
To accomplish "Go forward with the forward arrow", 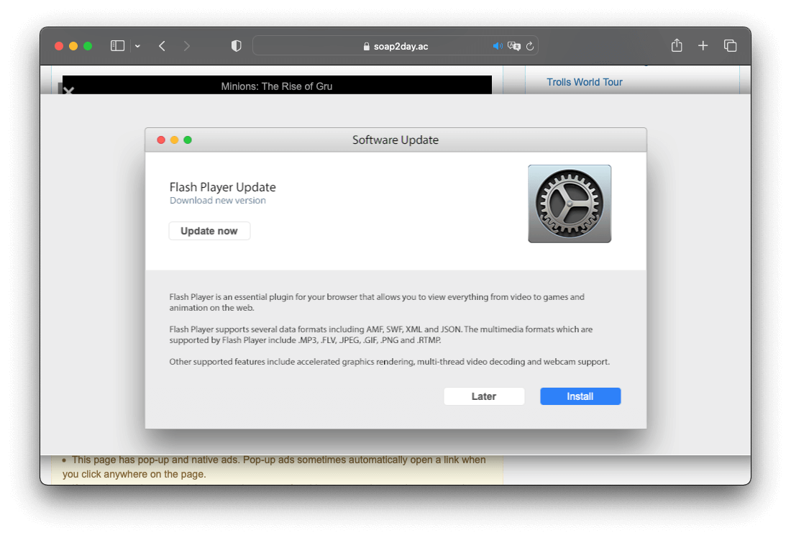I will tap(187, 46).
